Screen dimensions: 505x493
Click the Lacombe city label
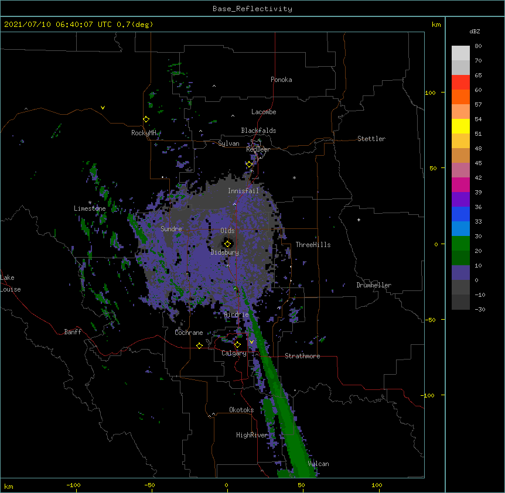point(264,112)
